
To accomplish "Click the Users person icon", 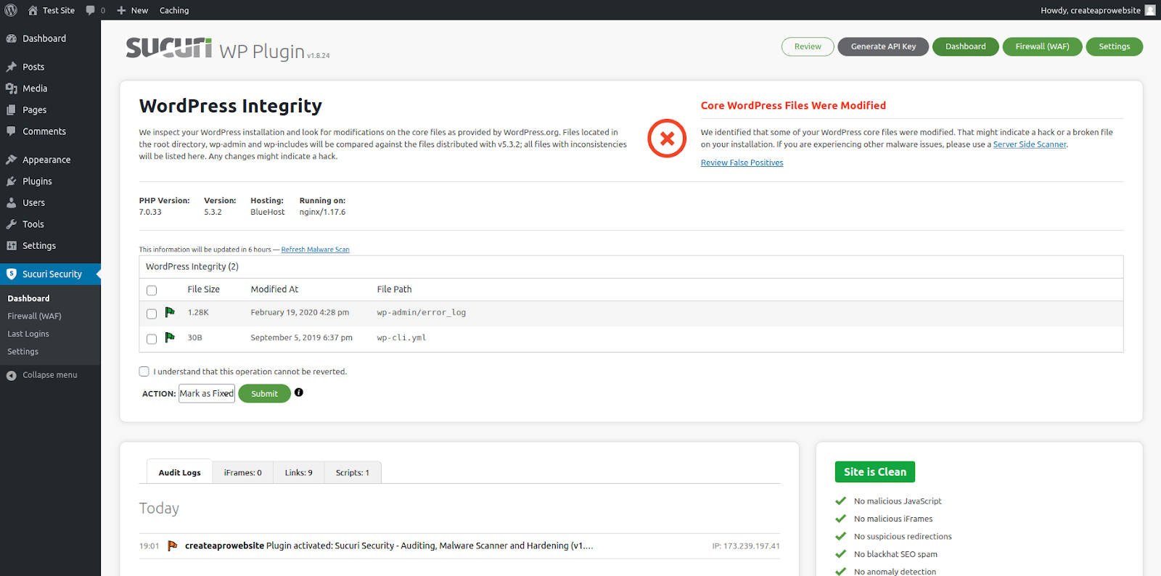I will click(12, 203).
